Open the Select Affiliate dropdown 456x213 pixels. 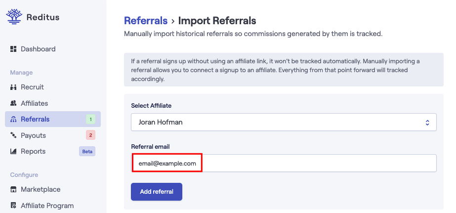(x=284, y=122)
